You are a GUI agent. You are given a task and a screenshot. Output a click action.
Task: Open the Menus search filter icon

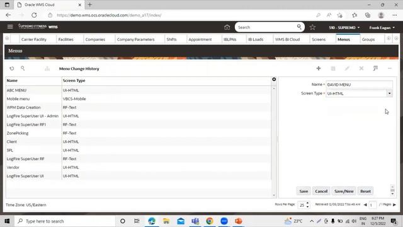[x=23, y=68]
